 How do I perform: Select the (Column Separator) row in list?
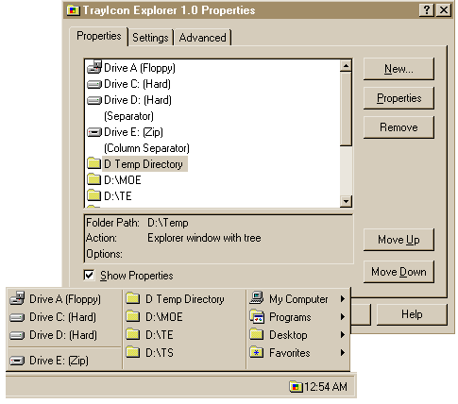146,148
